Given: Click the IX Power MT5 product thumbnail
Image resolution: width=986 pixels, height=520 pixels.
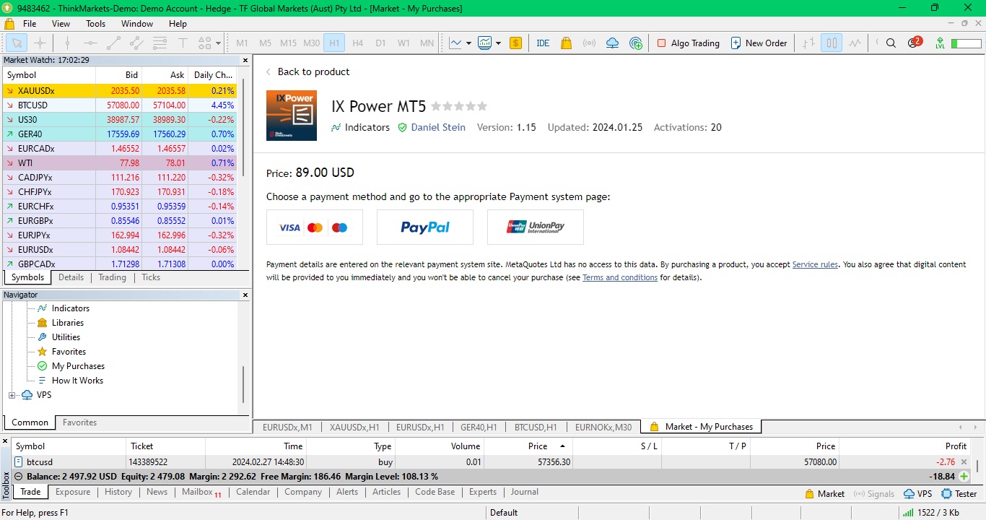Looking at the screenshot, I should 292,116.
